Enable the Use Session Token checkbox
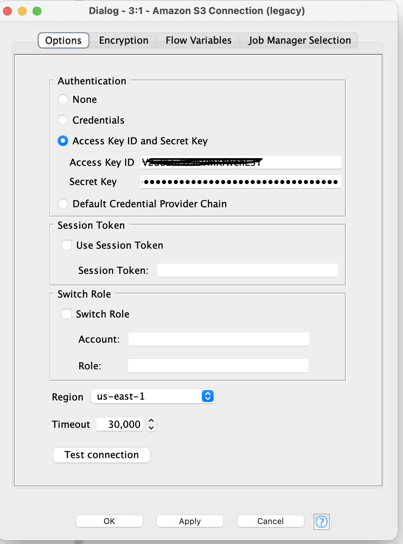The height and width of the screenshot is (544, 403). pos(67,245)
